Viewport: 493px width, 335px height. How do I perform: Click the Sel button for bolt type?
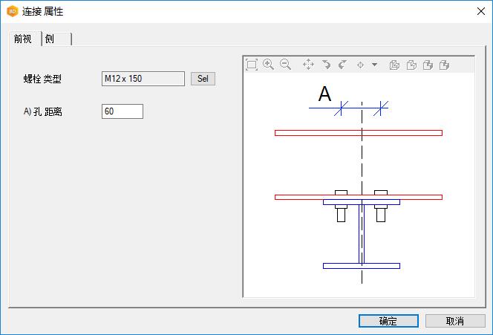click(203, 79)
